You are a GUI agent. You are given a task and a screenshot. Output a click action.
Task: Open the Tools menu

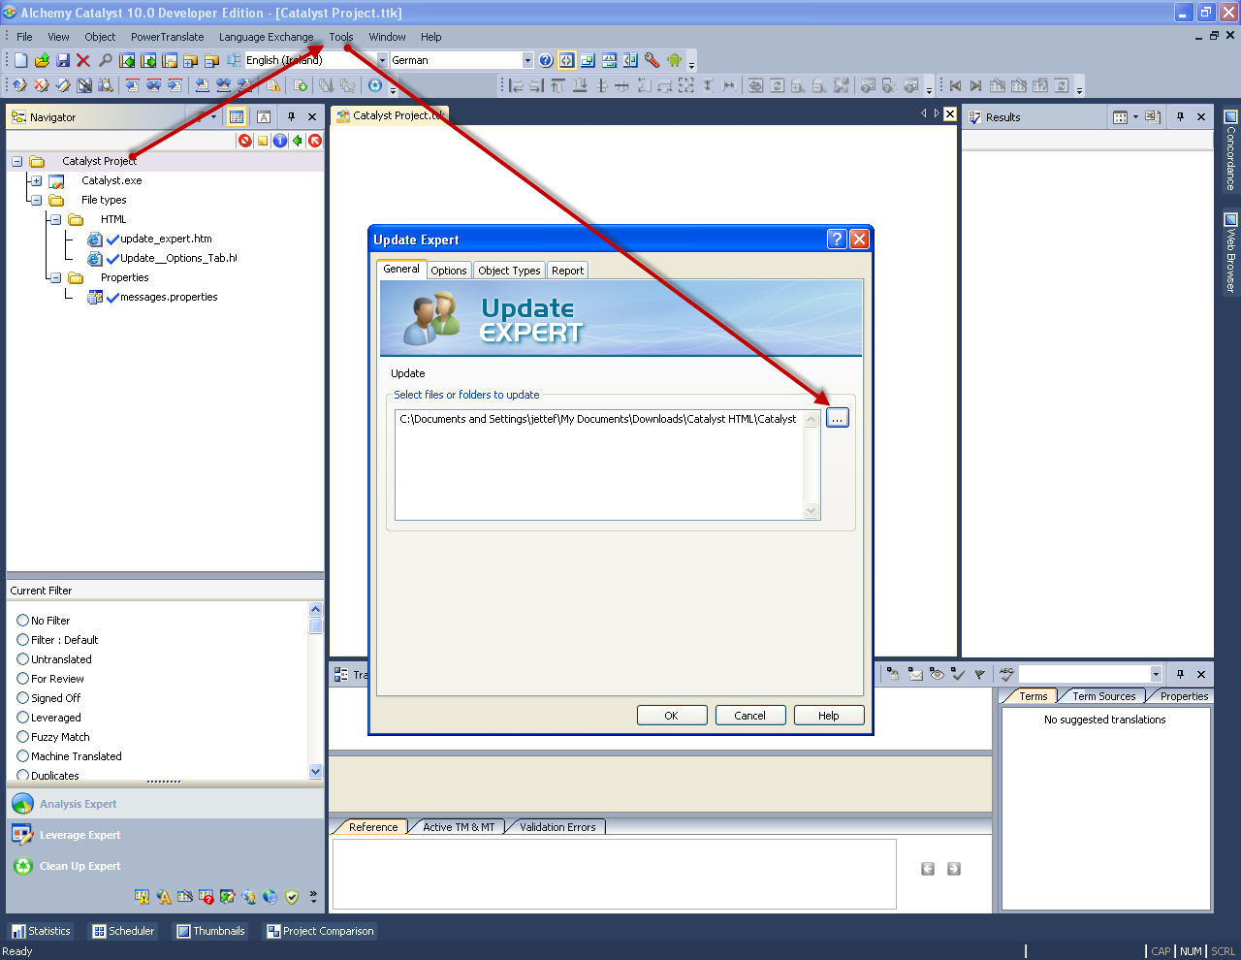tap(340, 37)
